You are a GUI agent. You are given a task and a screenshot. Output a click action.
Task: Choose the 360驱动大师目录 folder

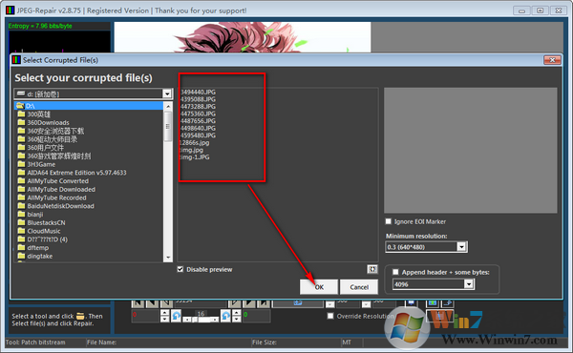coord(53,139)
